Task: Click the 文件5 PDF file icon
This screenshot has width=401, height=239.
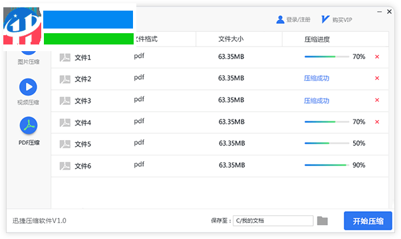Action: click(x=65, y=144)
